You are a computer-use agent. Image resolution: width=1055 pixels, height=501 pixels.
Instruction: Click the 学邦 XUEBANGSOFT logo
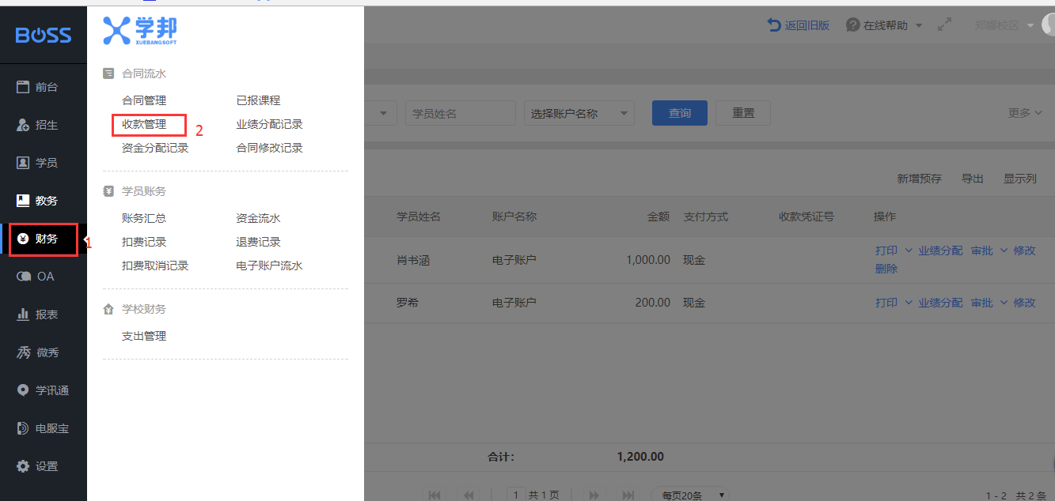(x=140, y=31)
